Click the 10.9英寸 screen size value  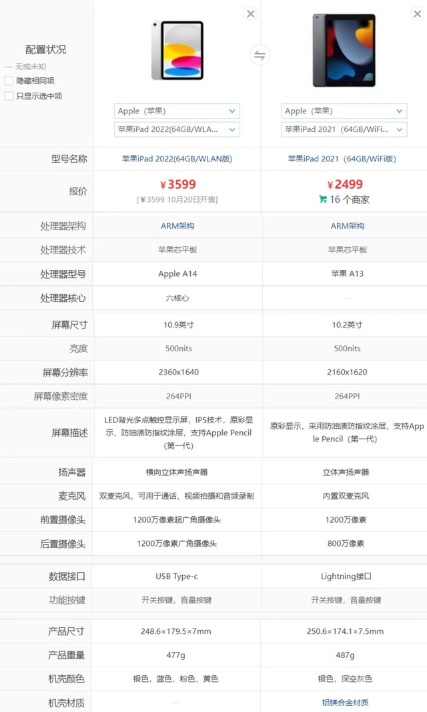179,325
